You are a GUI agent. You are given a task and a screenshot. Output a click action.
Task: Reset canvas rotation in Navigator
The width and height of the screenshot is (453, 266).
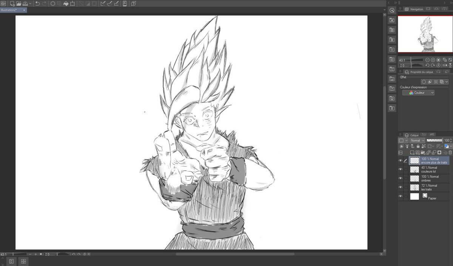coord(438,65)
